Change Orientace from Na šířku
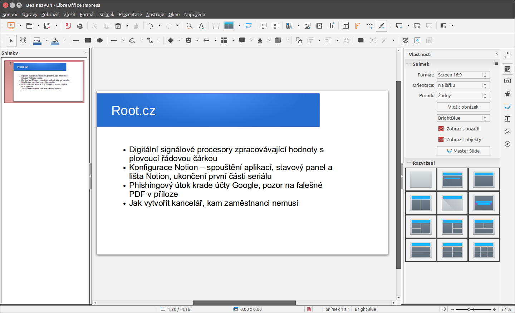The image size is (515, 313). point(463,85)
